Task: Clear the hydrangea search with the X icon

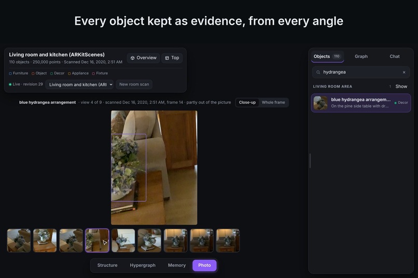Action: pyautogui.click(x=404, y=72)
